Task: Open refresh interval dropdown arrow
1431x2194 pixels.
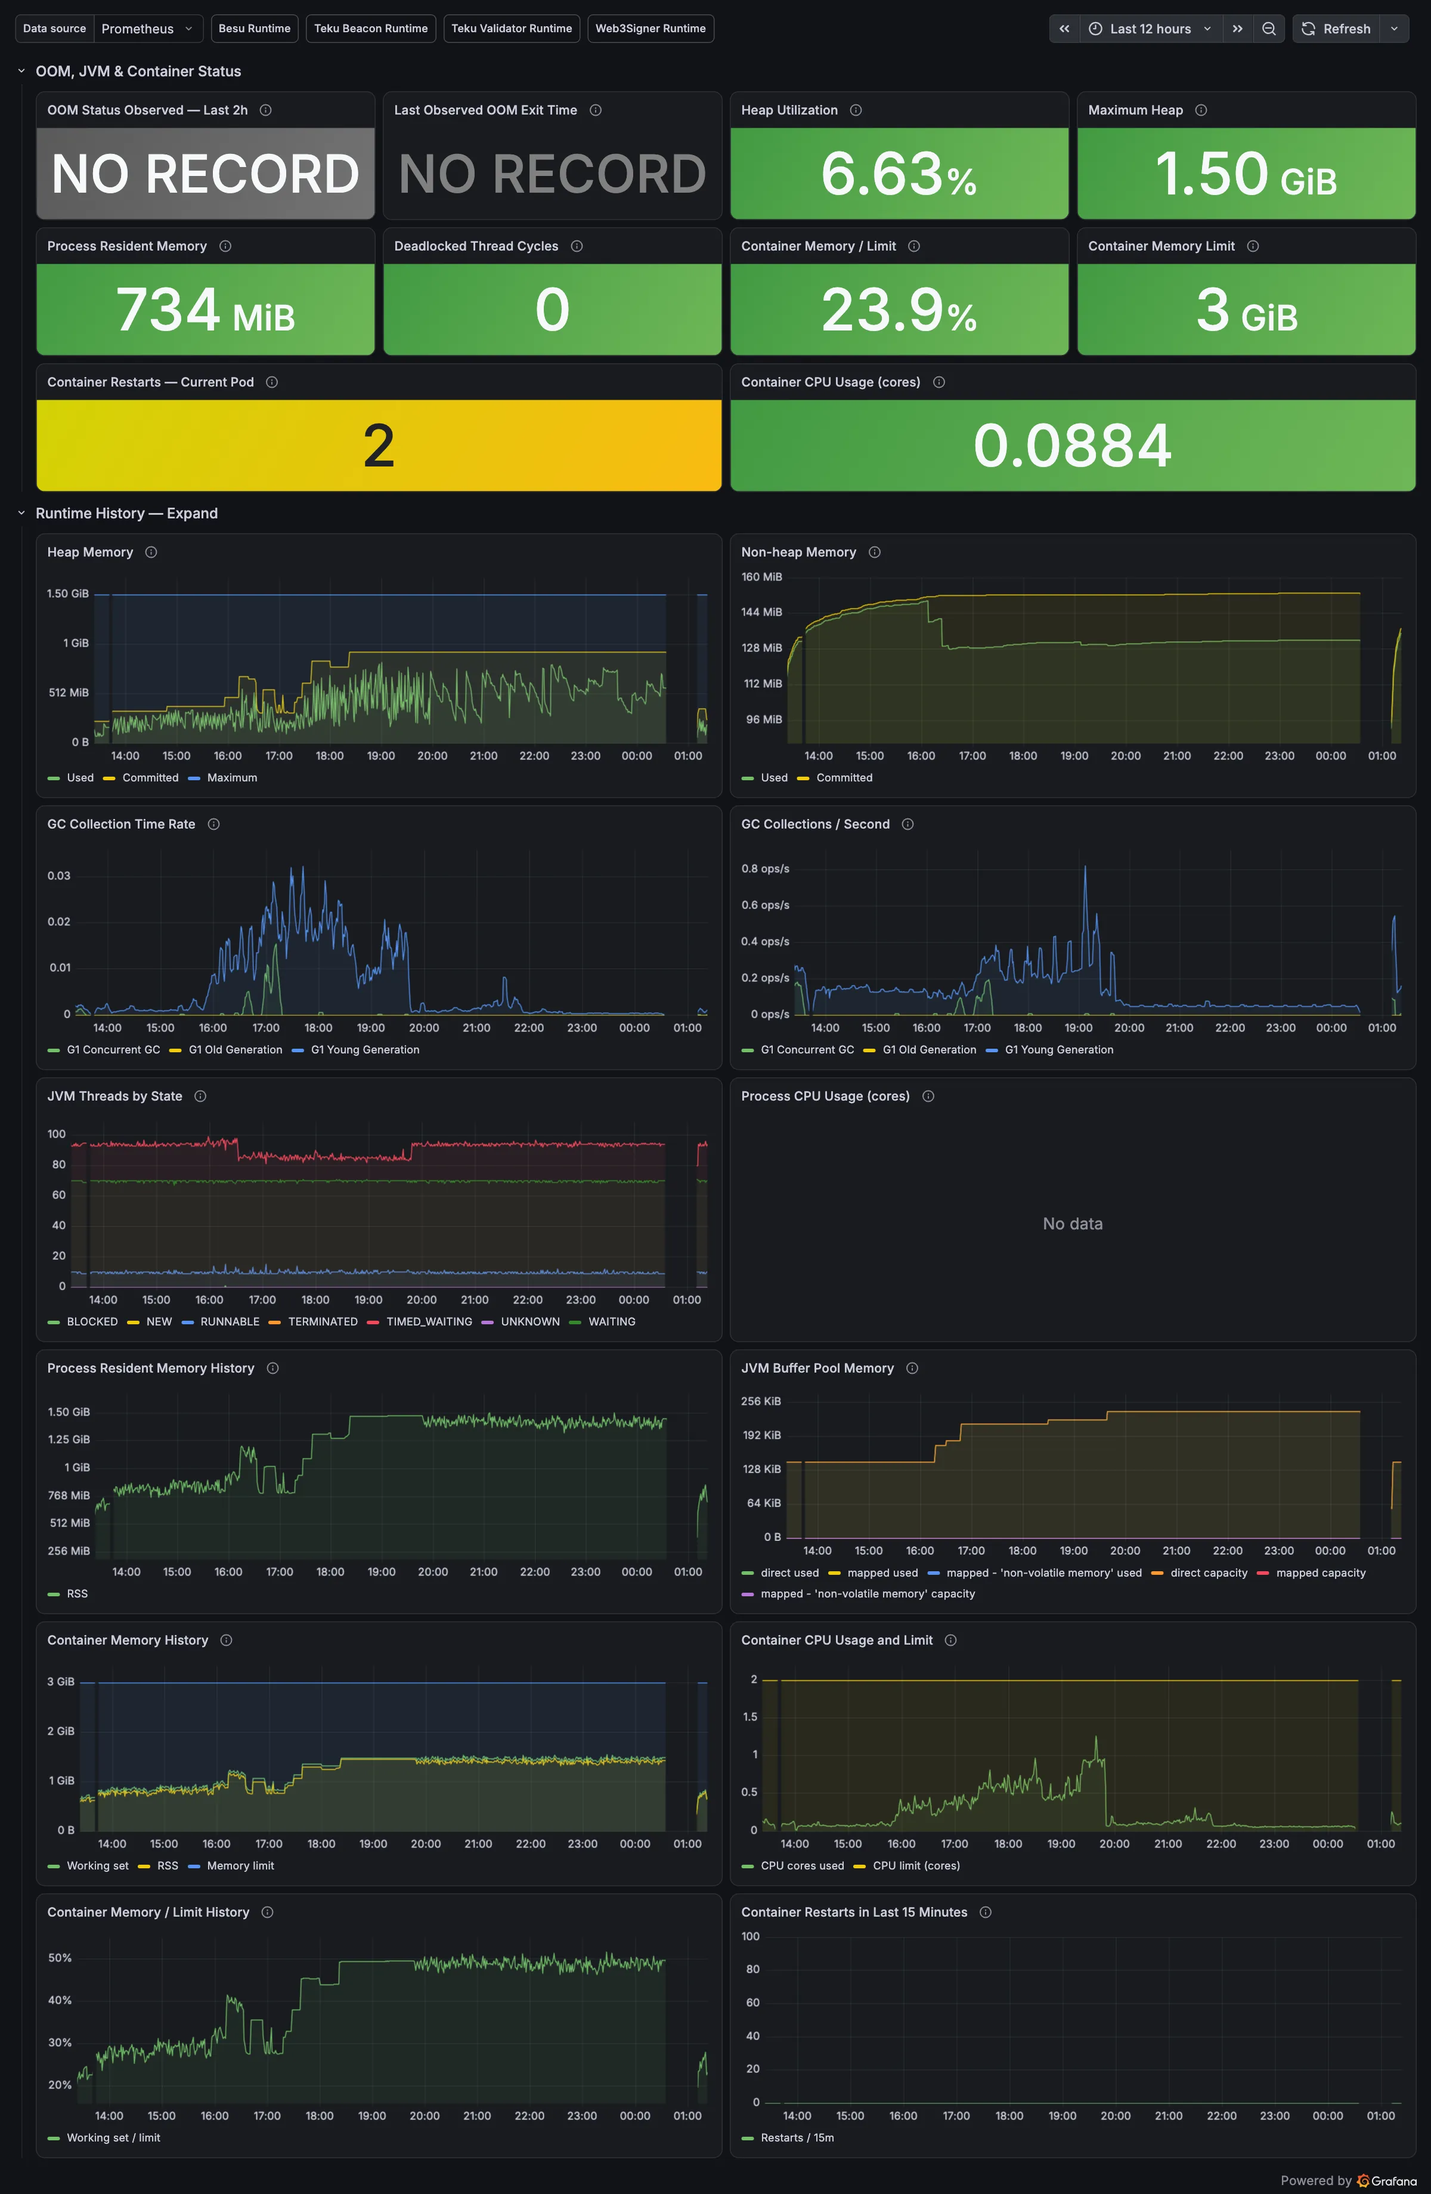Action: (1394, 29)
